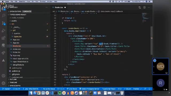Click the master branch status bar item

click(x=6, y=89)
